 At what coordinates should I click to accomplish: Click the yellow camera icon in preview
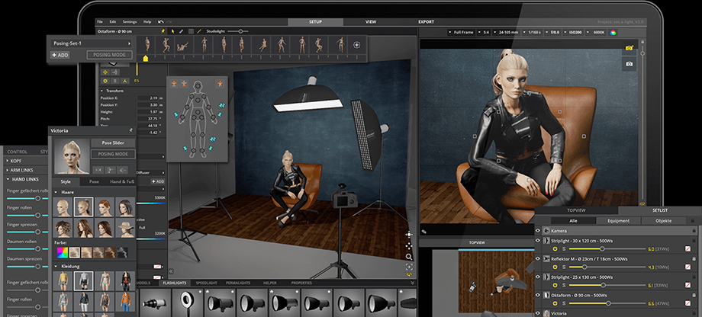(x=629, y=48)
